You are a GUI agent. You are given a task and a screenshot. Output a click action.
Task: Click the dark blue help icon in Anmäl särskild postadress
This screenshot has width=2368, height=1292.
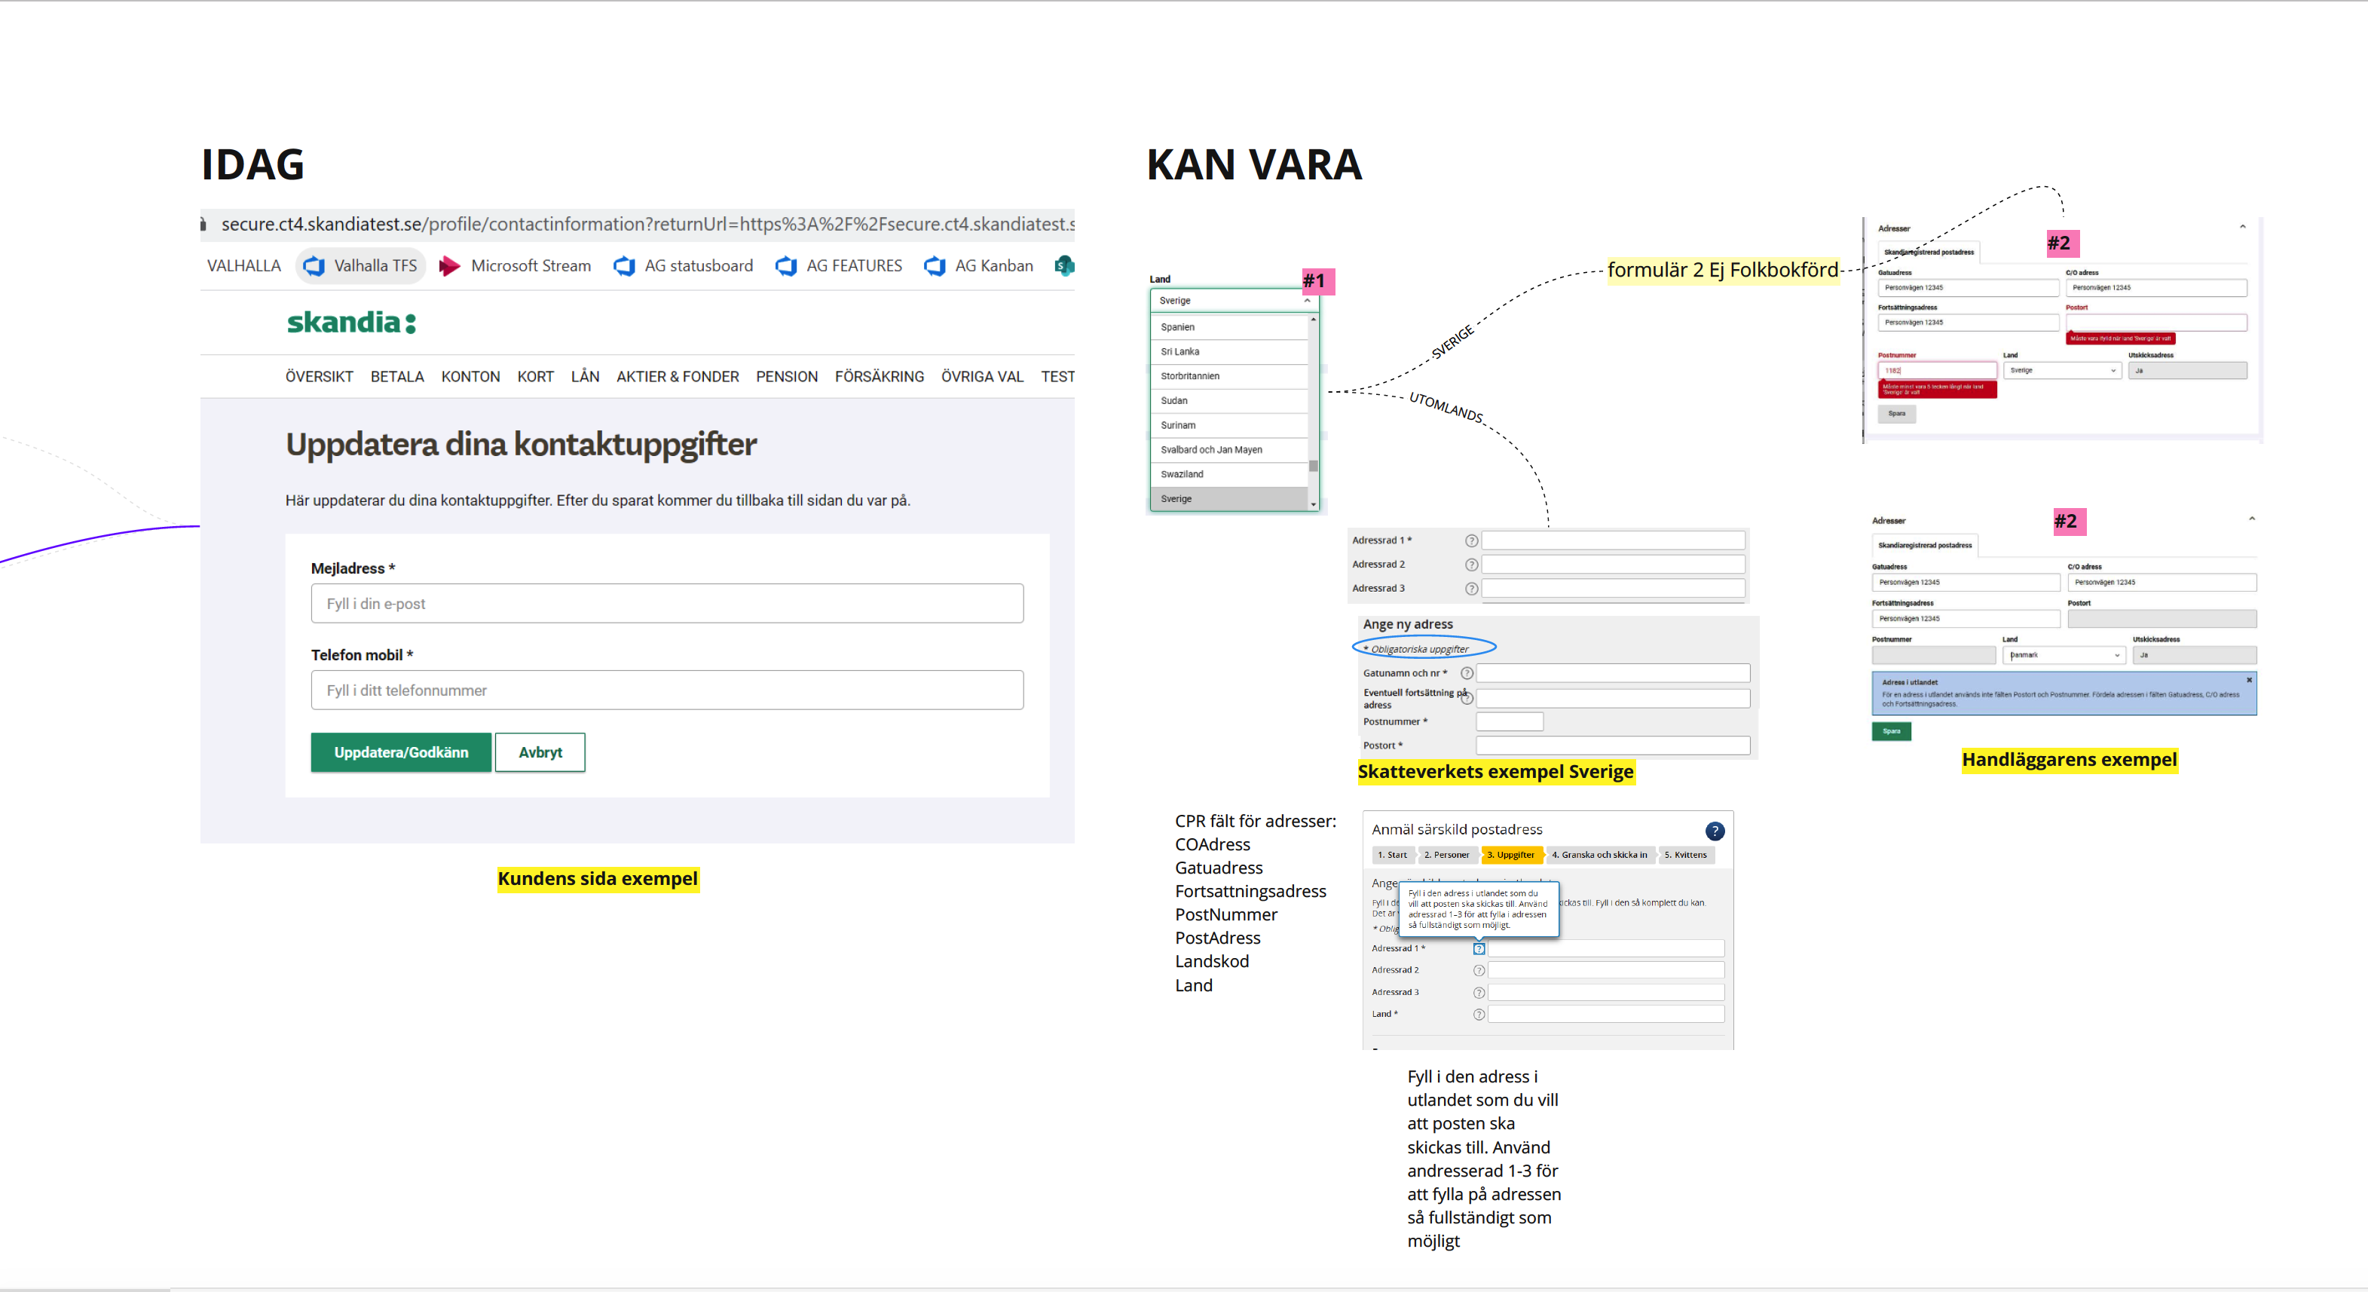tap(1715, 831)
